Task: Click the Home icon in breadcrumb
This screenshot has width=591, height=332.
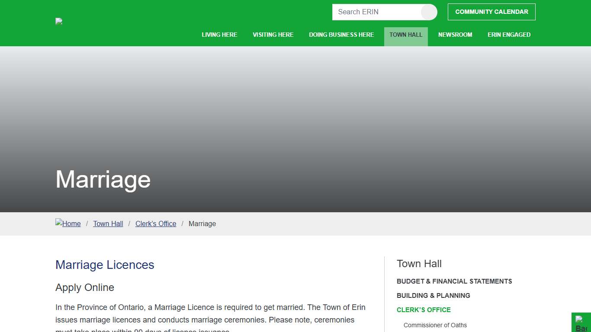Action: [68, 223]
